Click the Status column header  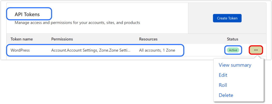click(x=232, y=39)
